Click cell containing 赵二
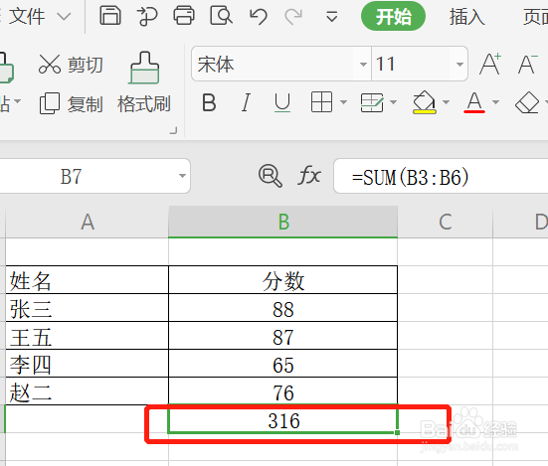This screenshot has height=466, width=548. click(x=87, y=391)
